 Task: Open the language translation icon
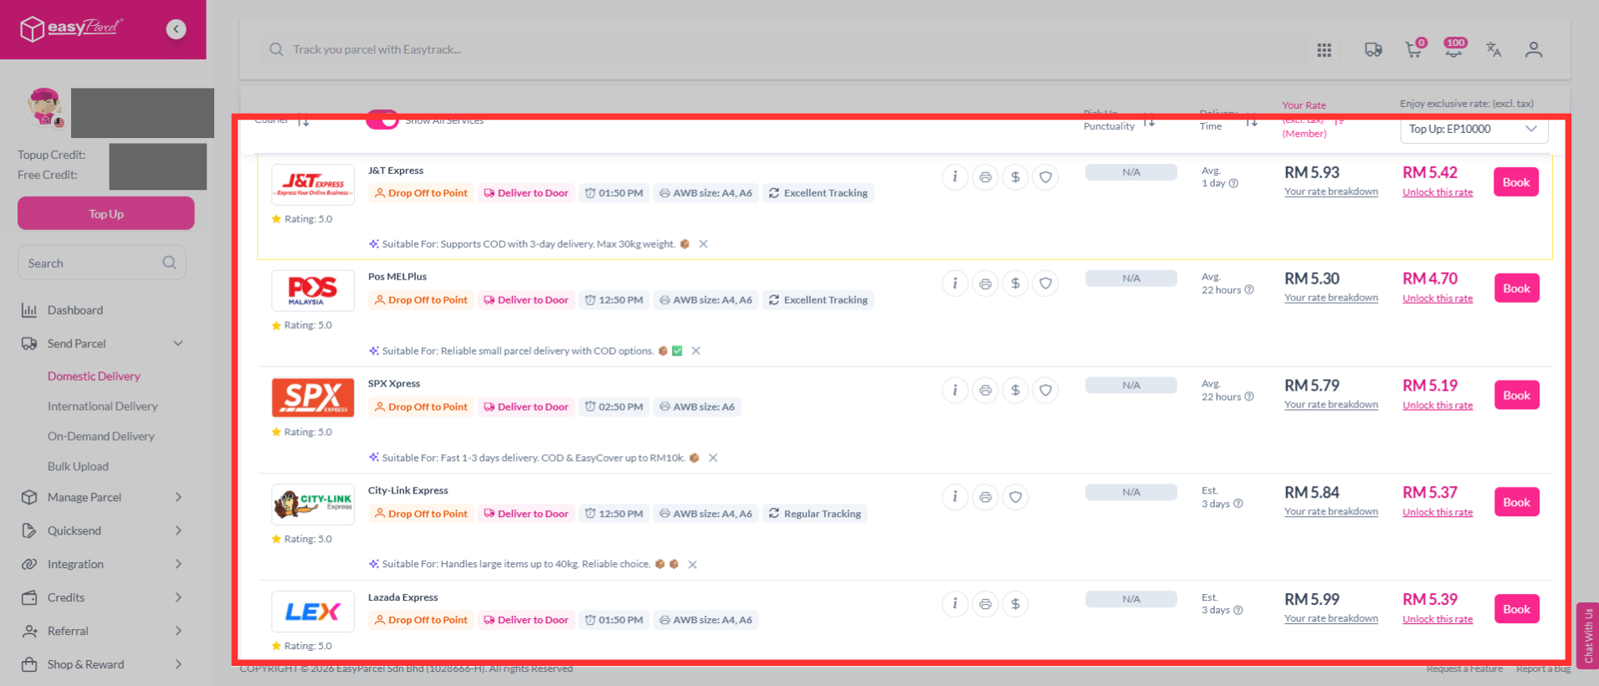click(1494, 49)
